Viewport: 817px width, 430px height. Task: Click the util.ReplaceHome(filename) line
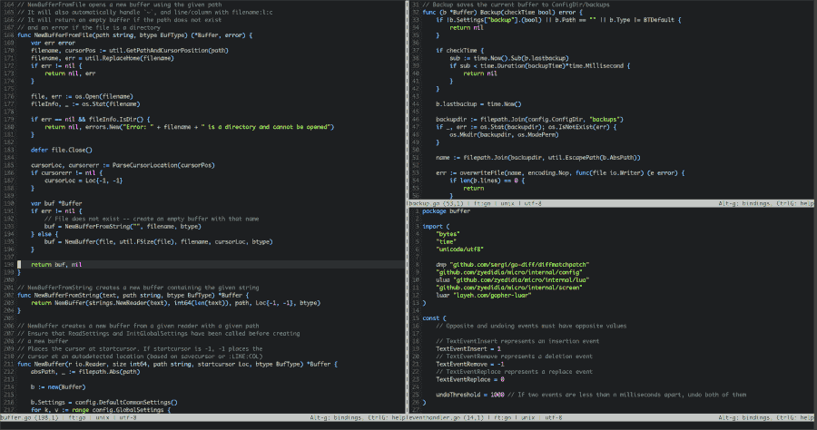(x=102, y=58)
